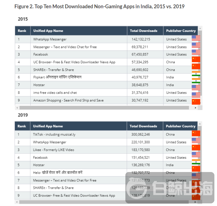Select the download count 300,062,246
This screenshot has width=217, height=206.
pyautogui.click(x=140, y=135)
